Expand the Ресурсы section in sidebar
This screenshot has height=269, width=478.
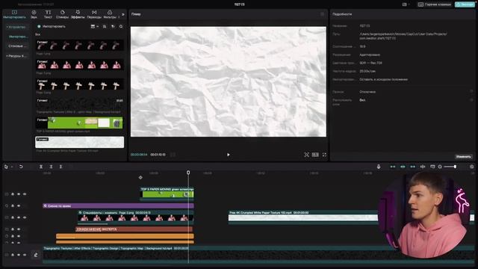point(16,56)
